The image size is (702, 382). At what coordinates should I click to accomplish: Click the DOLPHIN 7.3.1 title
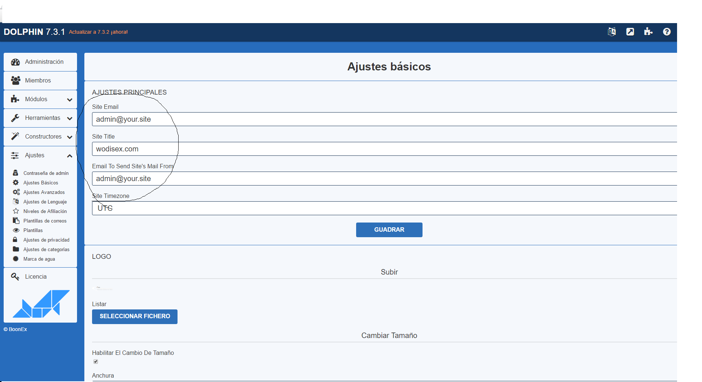click(x=34, y=32)
